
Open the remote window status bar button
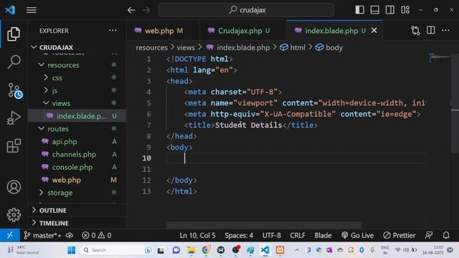pyautogui.click(x=9, y=235)
